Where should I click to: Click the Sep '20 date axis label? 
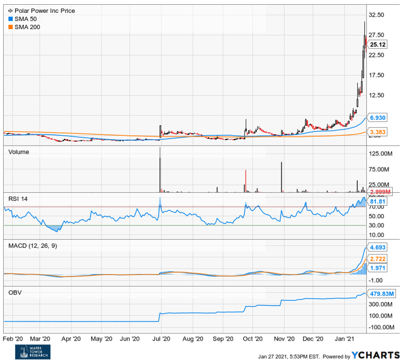pos(223,339)
